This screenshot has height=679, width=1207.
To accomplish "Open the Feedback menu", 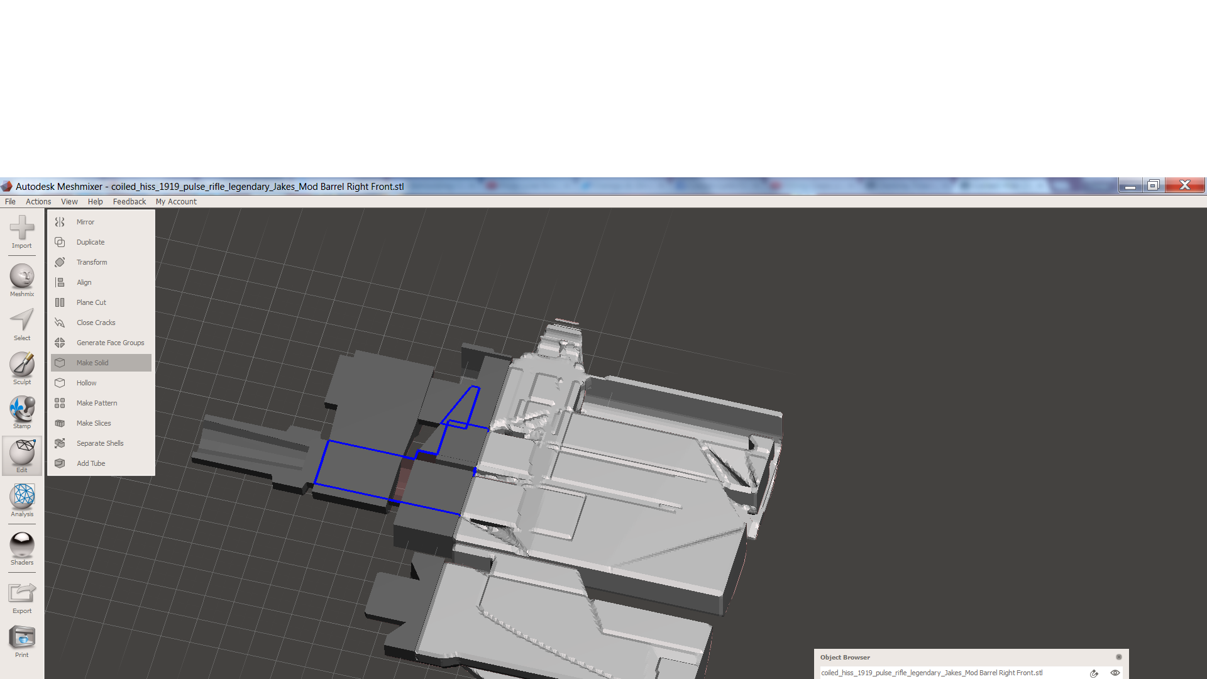I will 129,202.
